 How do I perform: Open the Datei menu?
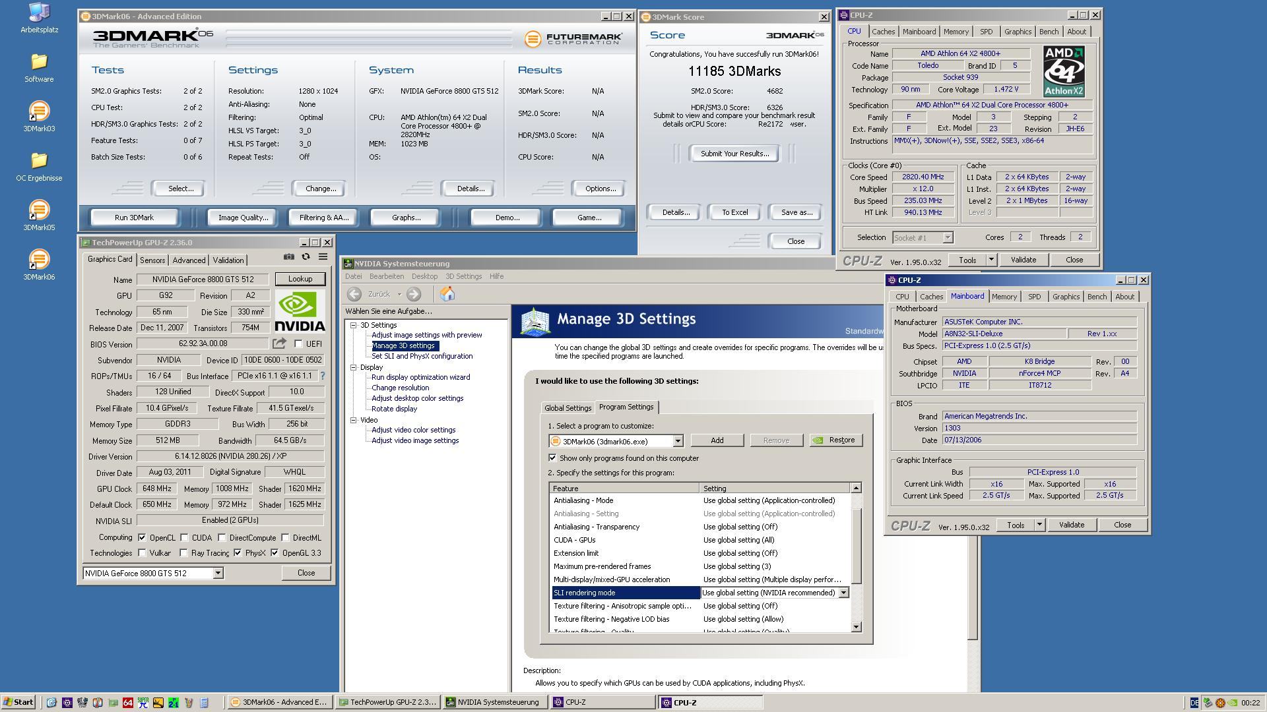tap(353, 276)
